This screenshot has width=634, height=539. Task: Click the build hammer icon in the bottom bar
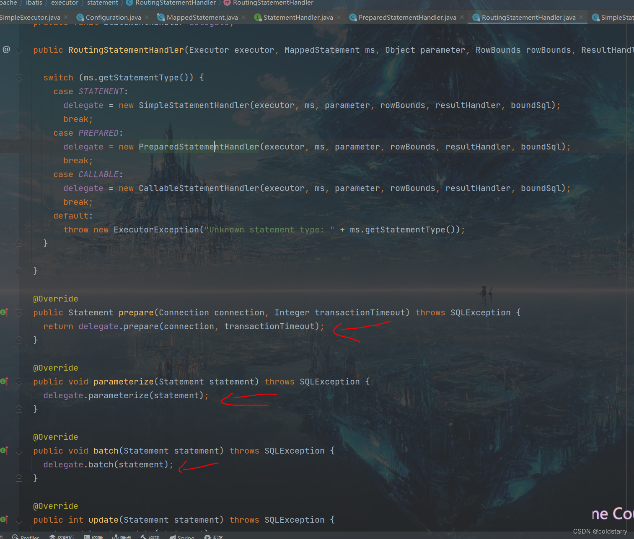(x=143, y=537)
